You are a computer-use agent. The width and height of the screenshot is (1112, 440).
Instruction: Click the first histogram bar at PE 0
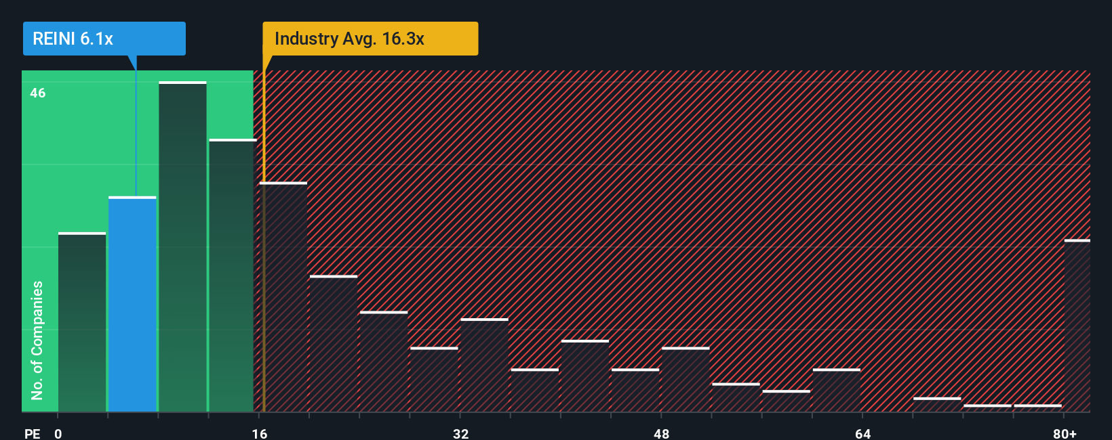82,322
